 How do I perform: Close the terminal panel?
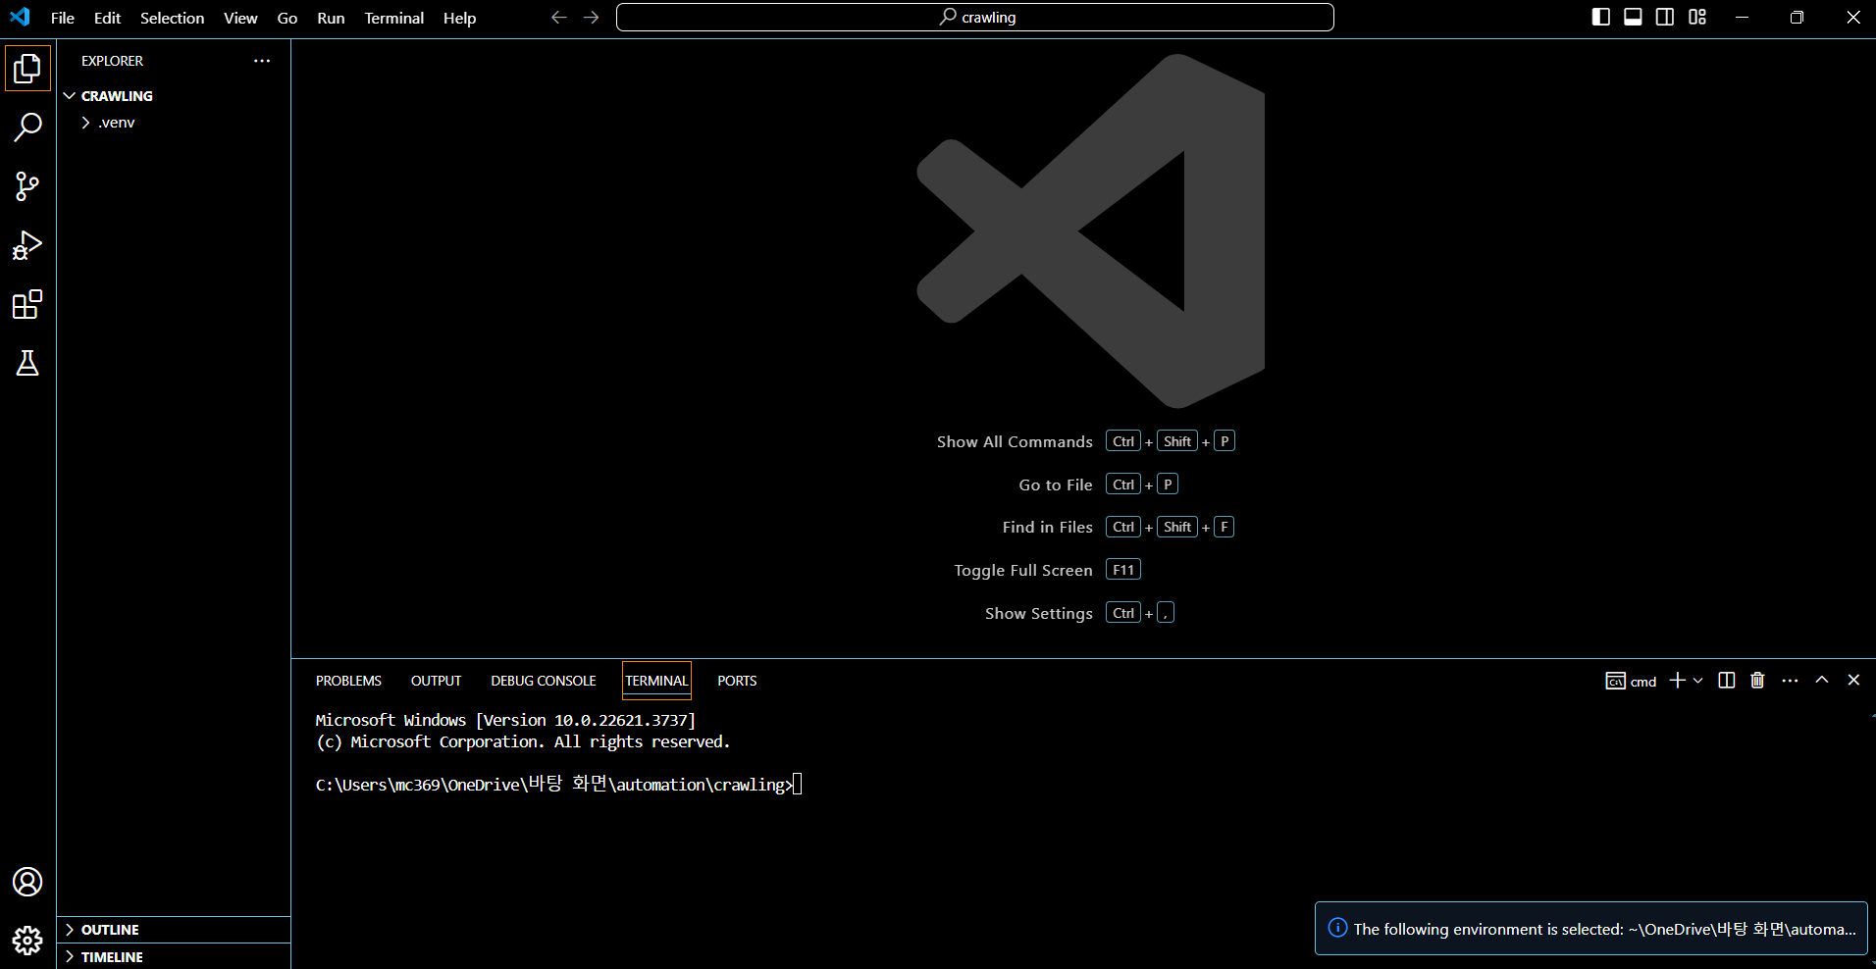click(x=1853, y=680)
